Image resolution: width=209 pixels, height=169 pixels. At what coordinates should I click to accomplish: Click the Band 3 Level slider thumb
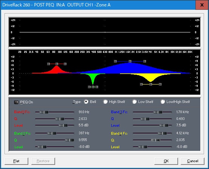164,125
